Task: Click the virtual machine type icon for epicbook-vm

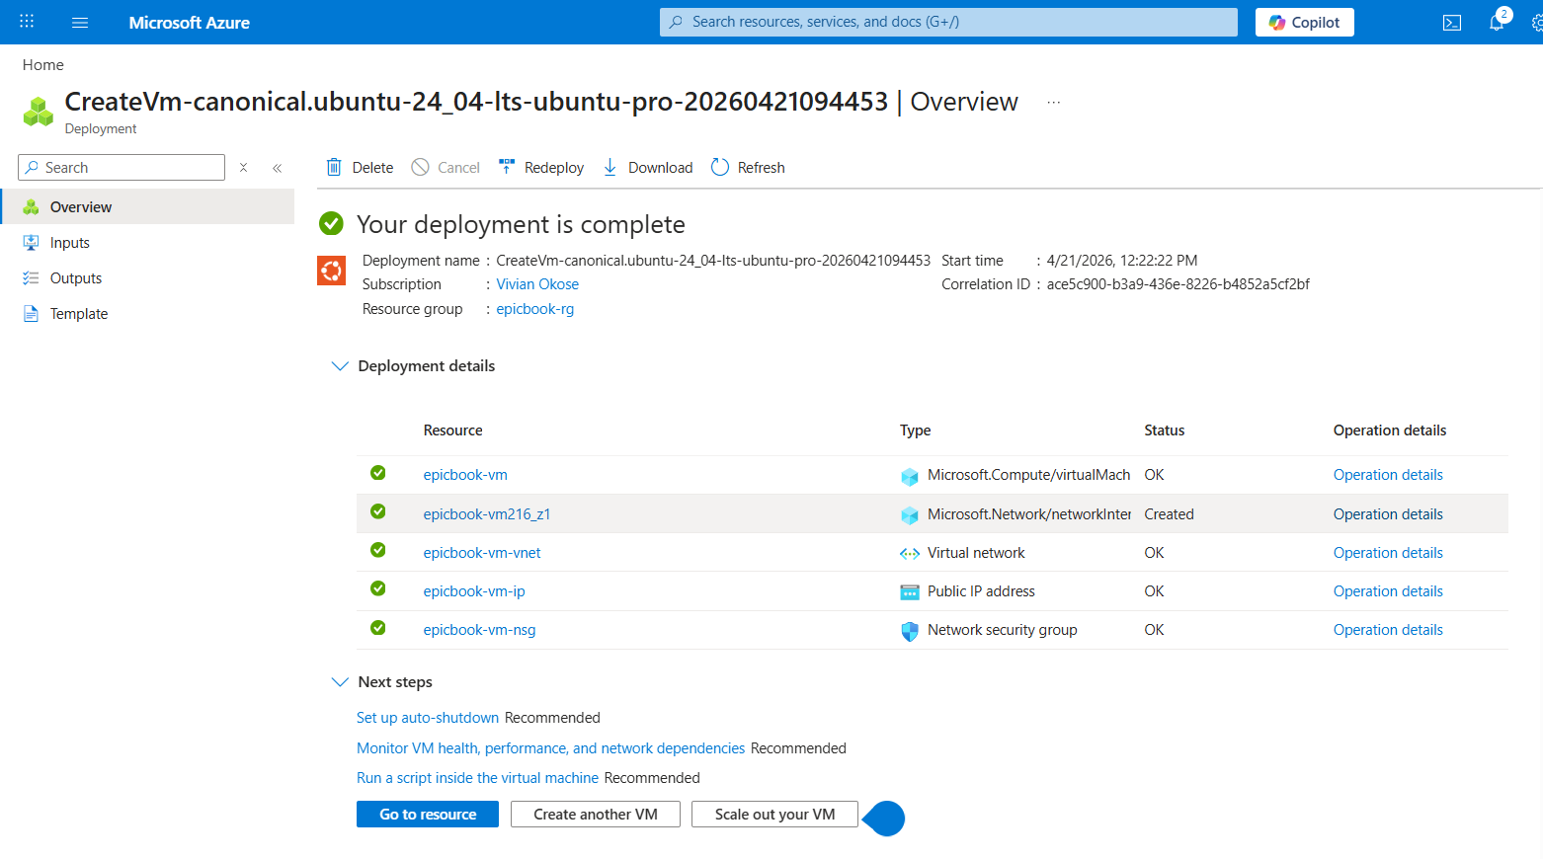Action: [910, 476]
